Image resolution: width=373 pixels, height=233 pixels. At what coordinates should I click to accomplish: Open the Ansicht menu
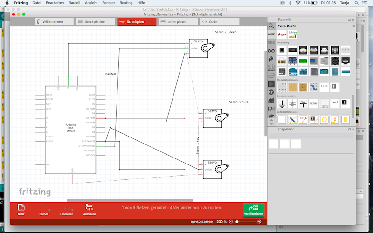coord(91,3)
